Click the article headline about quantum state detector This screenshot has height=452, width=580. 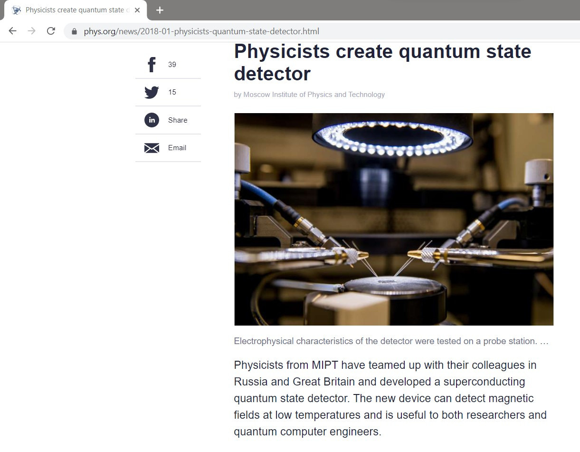(x=382, y=62)
